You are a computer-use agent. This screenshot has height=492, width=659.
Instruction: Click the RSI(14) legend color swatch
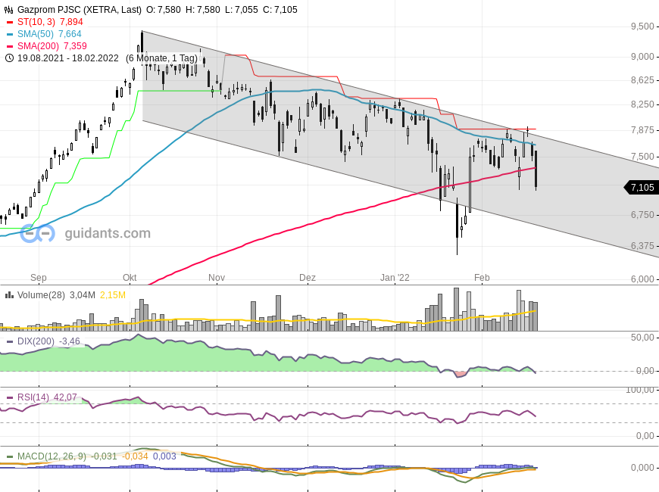coord(10,398)
